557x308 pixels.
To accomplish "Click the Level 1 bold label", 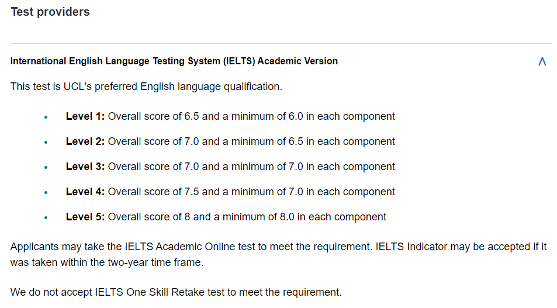I will [x=85, y=116].
